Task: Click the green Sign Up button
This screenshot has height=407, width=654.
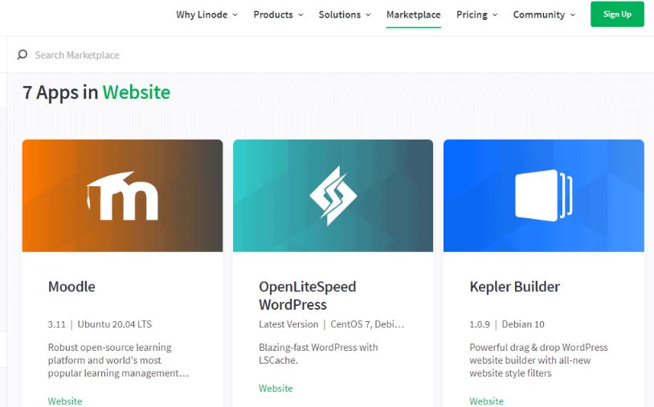Action: pyautogui.click(x=617, y=14)
